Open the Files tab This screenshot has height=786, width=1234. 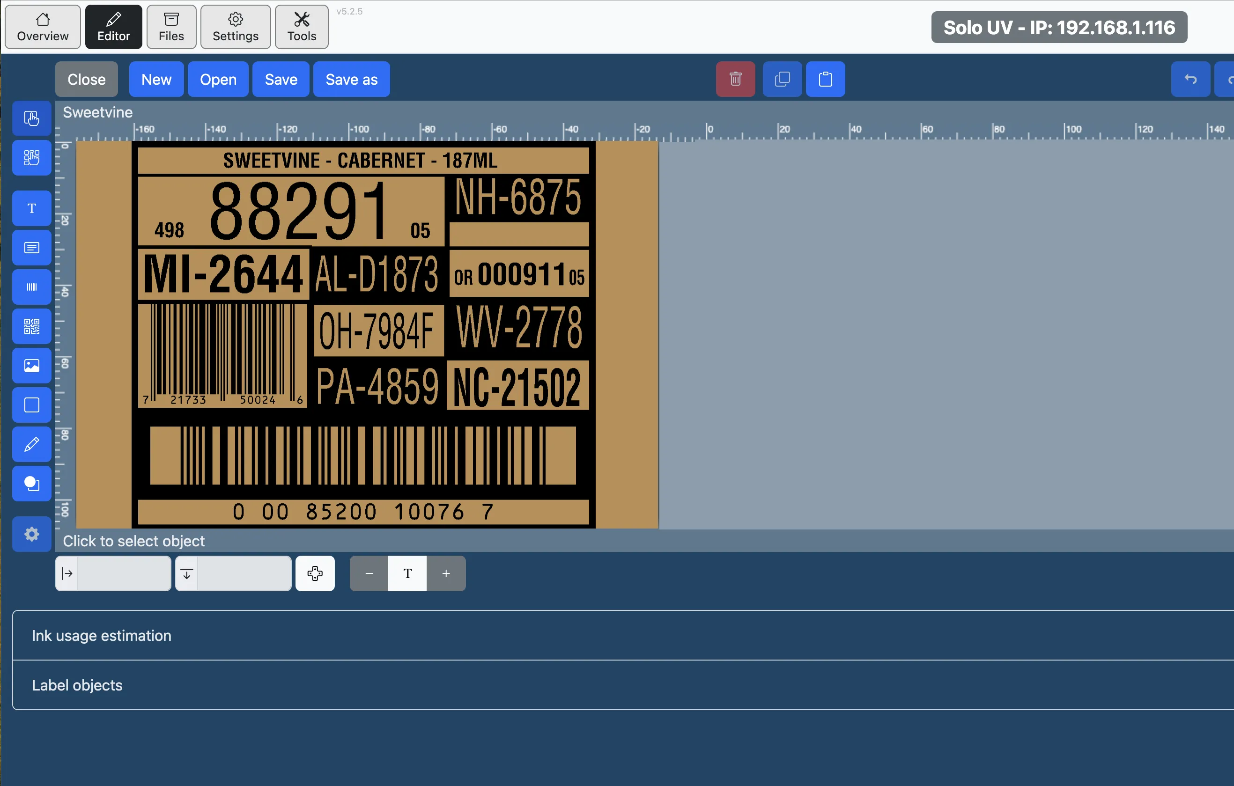171,27
